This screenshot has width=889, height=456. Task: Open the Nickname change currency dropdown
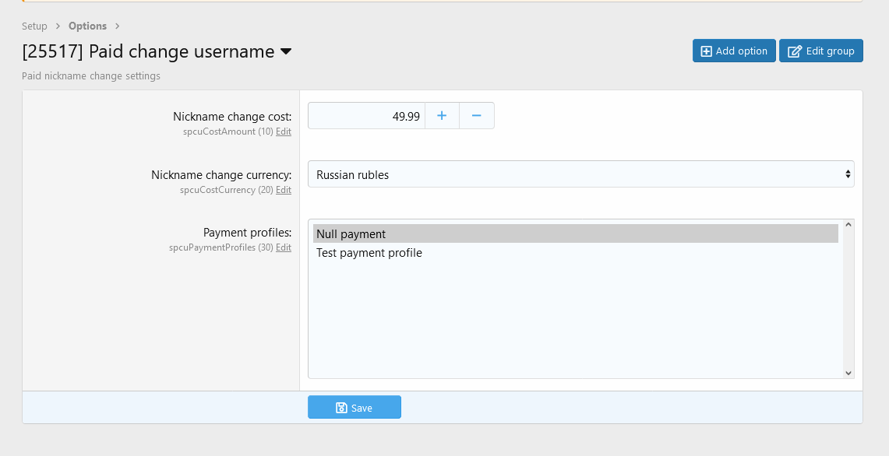tap(580, 174)
